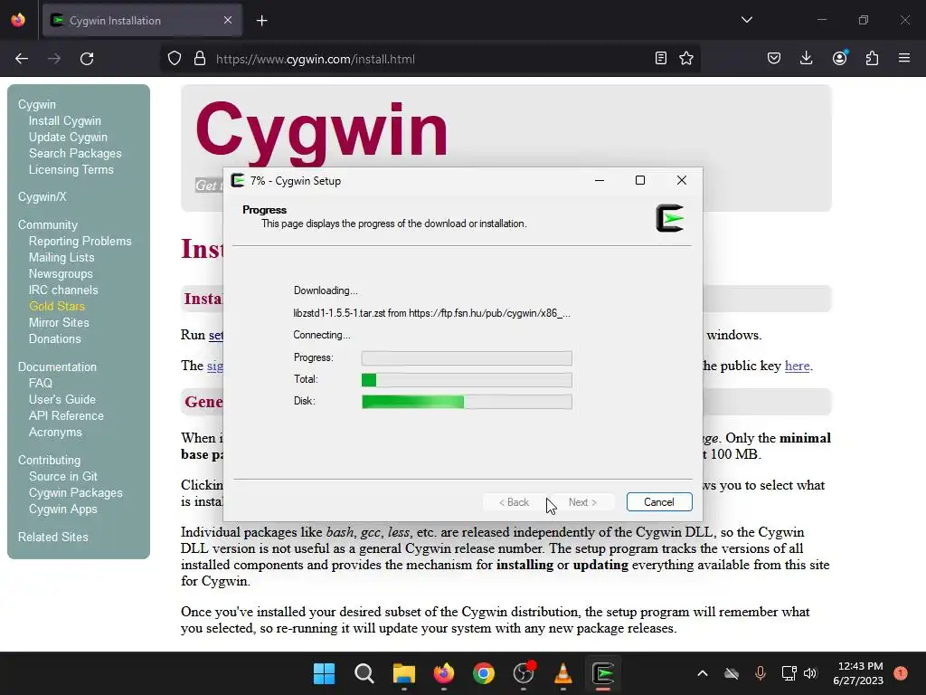Image resolution: width=926 pixels, height=695 pixels.
Task: Click the 'Downloading...' status text in setup
Action: [x=326, y=290]
